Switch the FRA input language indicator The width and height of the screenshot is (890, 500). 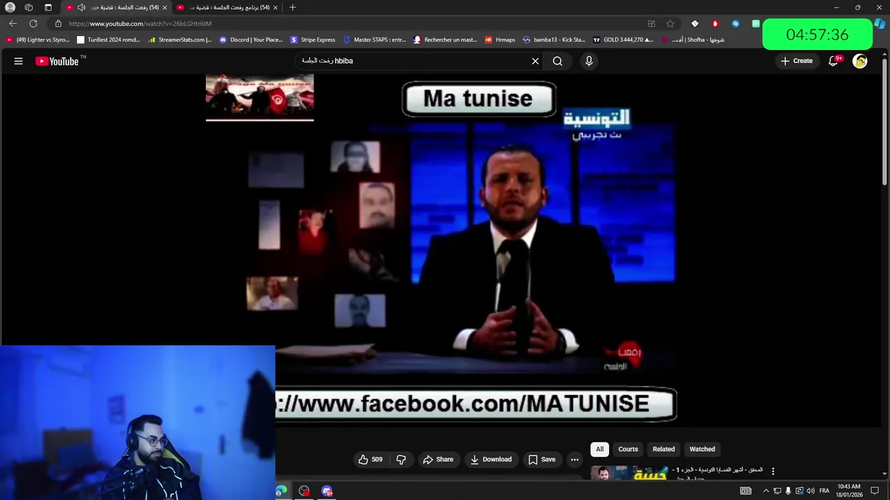(x=825, y=491)
